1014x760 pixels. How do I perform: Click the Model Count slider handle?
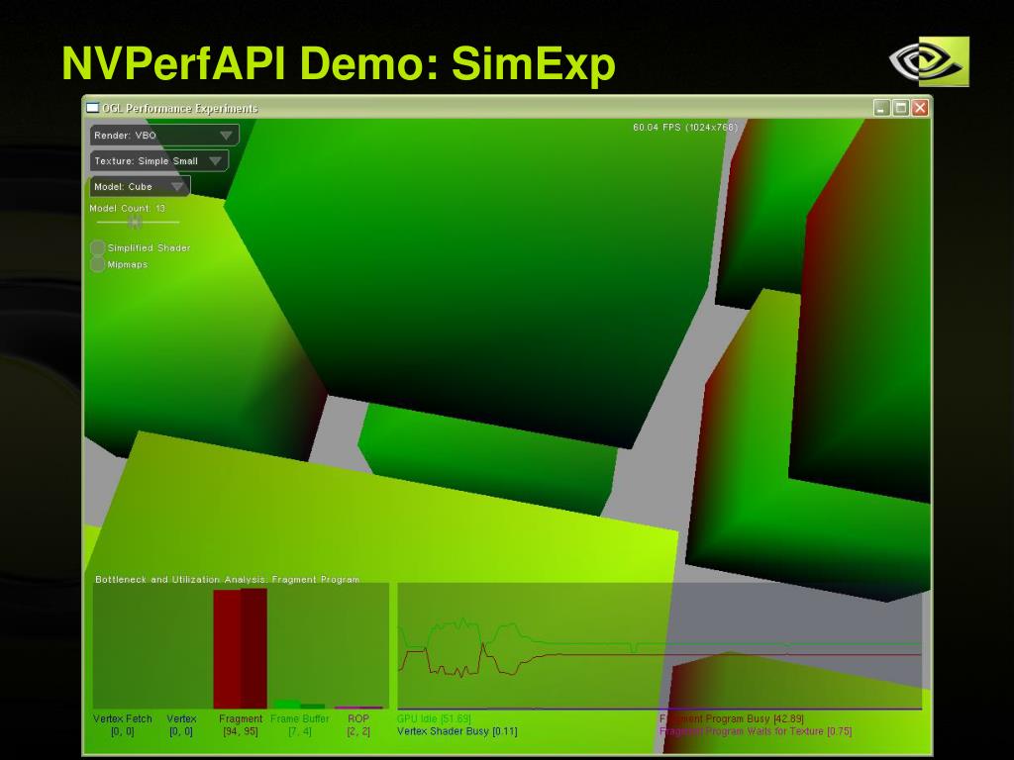pos(135,223)
